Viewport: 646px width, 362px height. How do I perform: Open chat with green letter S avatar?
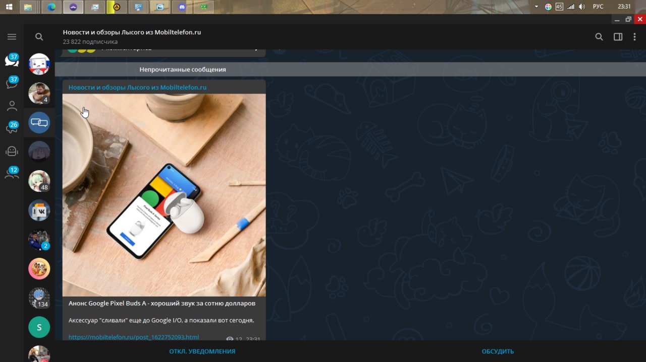(39, 327)
